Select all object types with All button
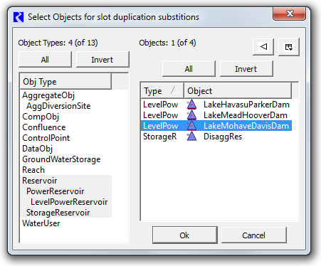Screen dimensions: 321x266 pyautogui.click(x=45, y=60)
